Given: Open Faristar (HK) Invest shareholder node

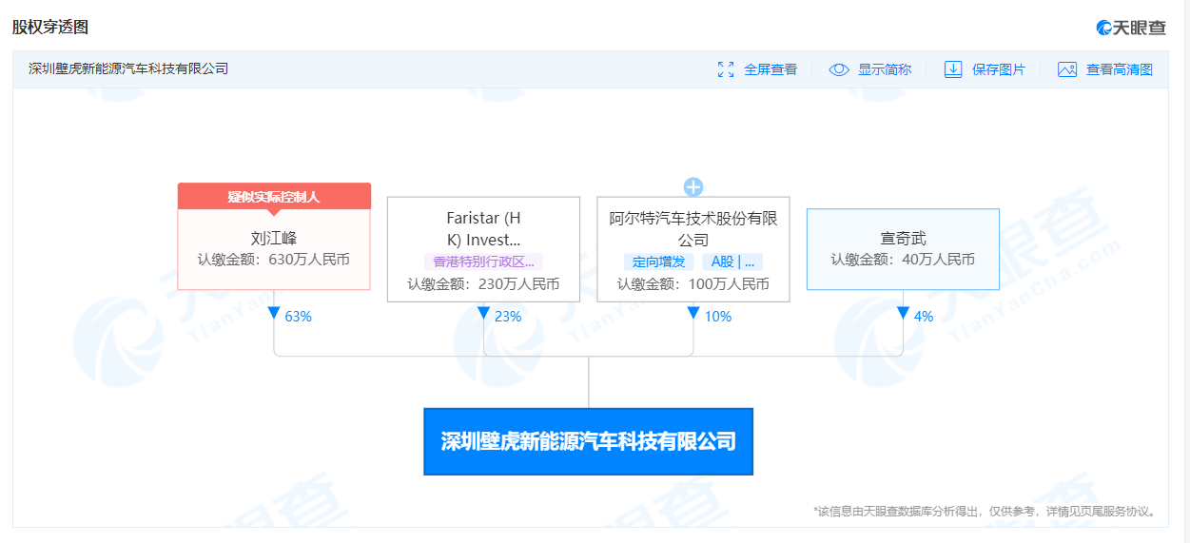Looking at the screenshot, I should point(483,249).
